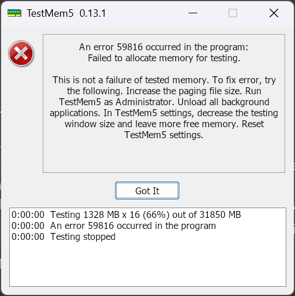Click the 'This is not a failure' paragraph line
This screenshot has width=295, height=296.
[164, 80]
